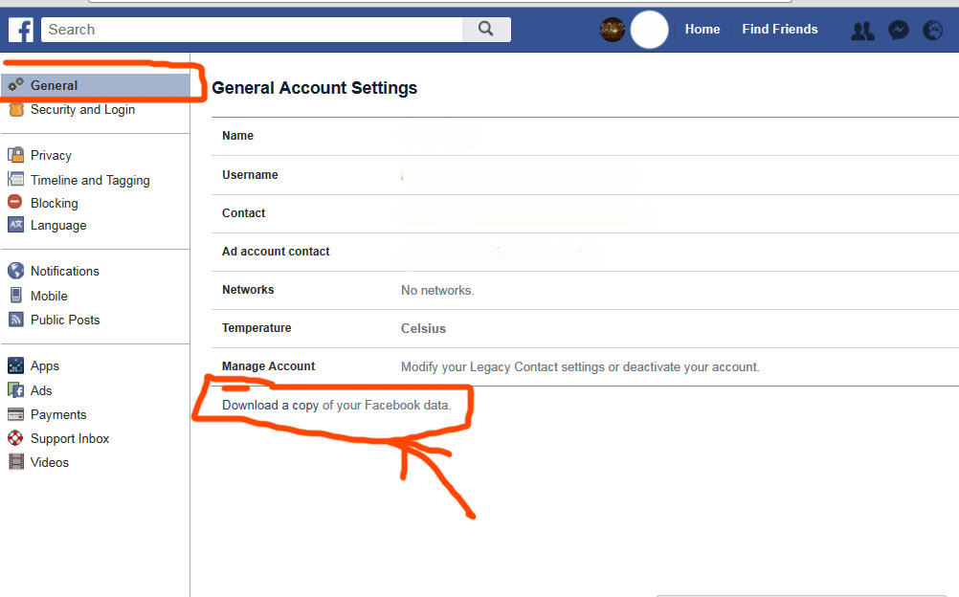This screenshot has height=597, width=959.
Task: Open Language settings
Action: pos(58,225)
